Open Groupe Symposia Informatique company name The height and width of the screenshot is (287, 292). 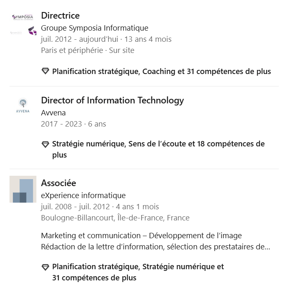pyautogui.click(x=95, y=28)
